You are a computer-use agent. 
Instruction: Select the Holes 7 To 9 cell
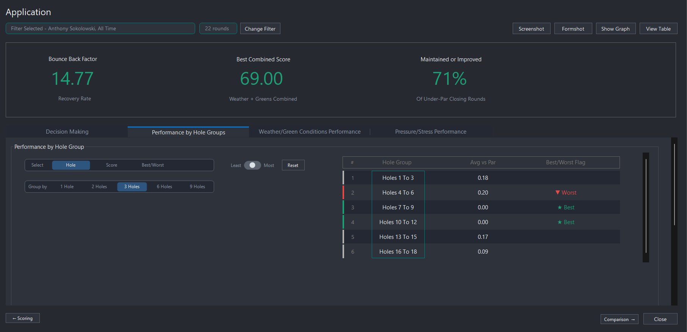[398, 207]
